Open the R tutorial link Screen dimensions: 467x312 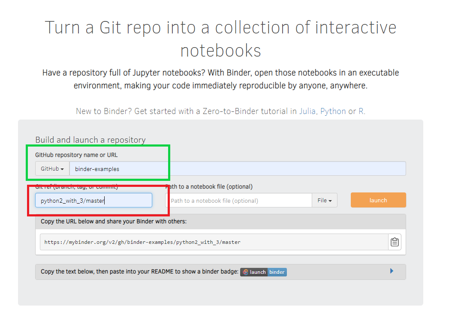[x=362, y=111]
